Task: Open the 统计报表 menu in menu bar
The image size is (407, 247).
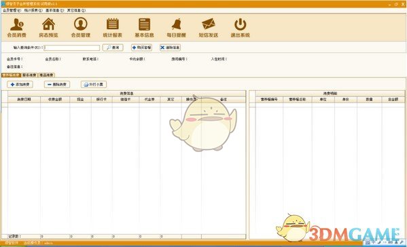Action: click(33, 10)
